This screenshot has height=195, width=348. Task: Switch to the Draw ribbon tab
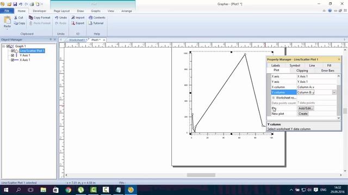pos(80,11)
